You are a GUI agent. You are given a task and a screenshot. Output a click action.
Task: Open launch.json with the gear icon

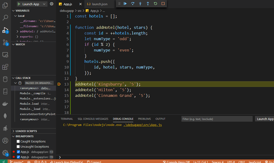(x=52, y=4)
